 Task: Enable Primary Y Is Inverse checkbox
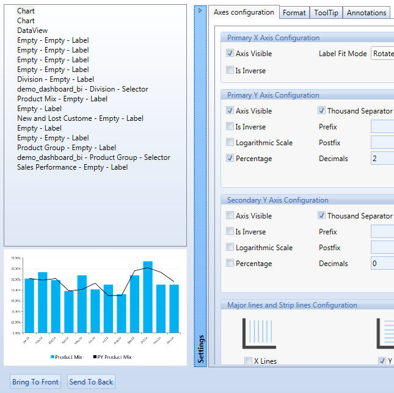[230, 126]
